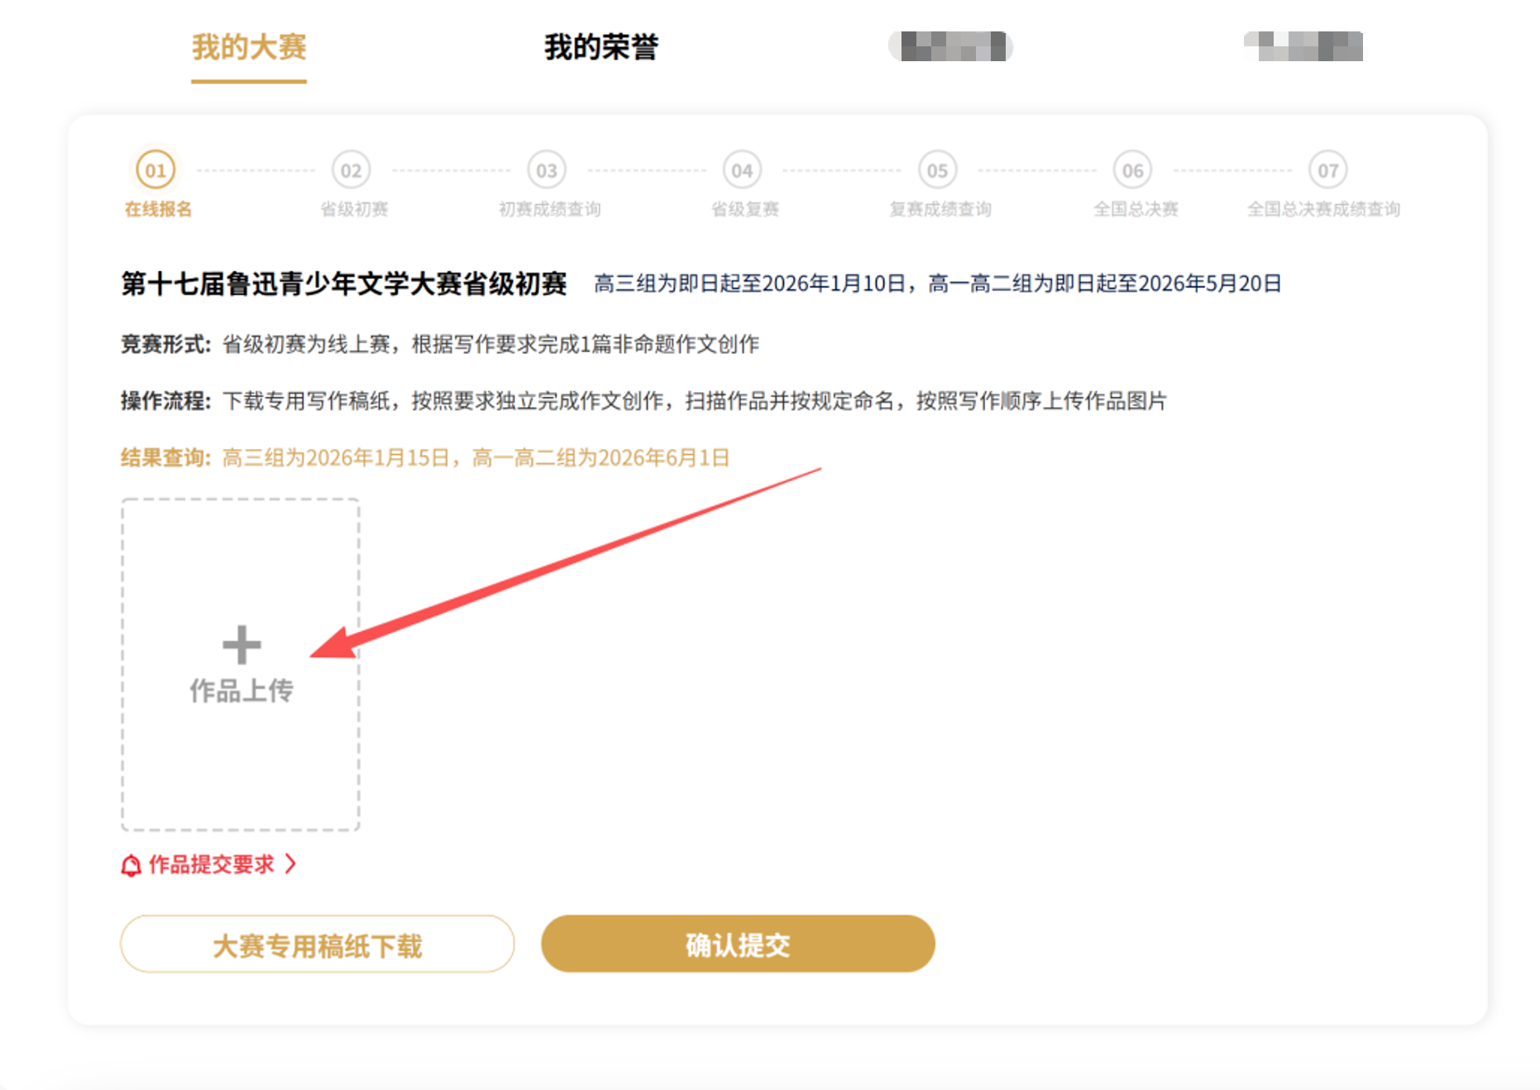Open 我的荣誉 tab
The image size is (1540, 1090).
[x=601, y=47]
